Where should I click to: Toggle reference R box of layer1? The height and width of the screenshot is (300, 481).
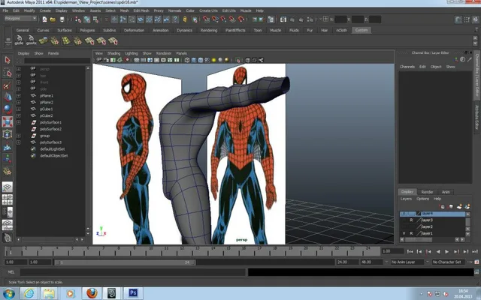pyautogui.click(x=411, y=233)
